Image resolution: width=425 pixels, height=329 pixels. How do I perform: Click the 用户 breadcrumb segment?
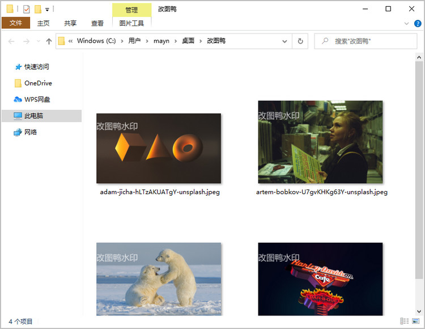point(134,41)
